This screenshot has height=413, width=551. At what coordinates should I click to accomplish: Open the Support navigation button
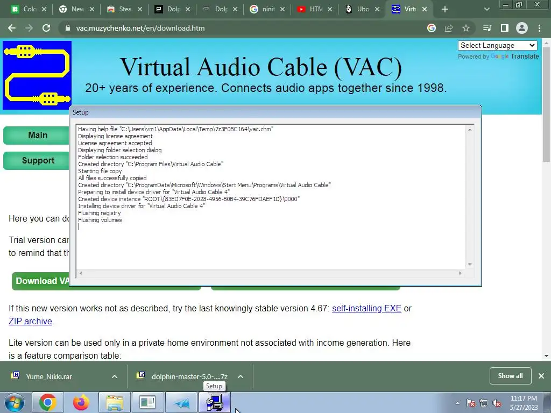coord(37,160)
